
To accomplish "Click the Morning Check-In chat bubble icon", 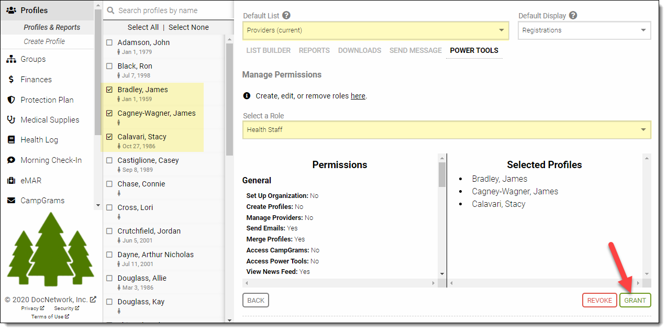I will (x=11, y=160).
